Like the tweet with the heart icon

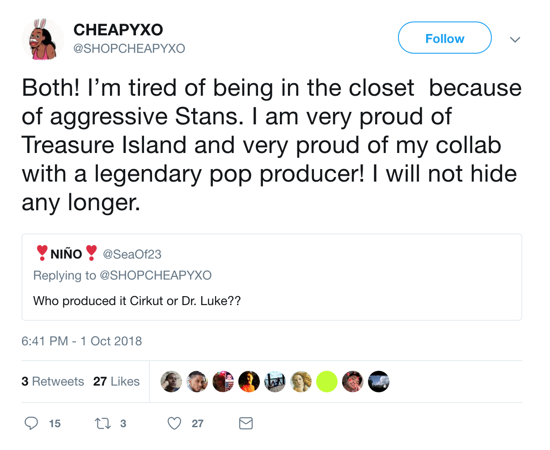[x=174, y=423]
